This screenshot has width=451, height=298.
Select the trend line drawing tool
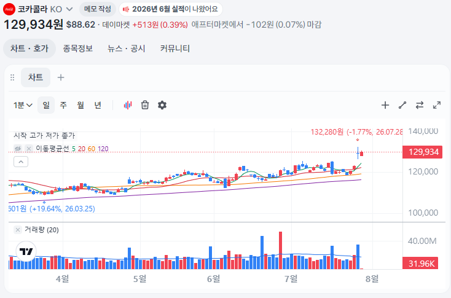pyautogui.click(x=402, y=105)
